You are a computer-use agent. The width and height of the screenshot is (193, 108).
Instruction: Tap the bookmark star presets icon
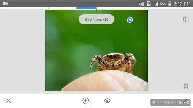[186, 86]
